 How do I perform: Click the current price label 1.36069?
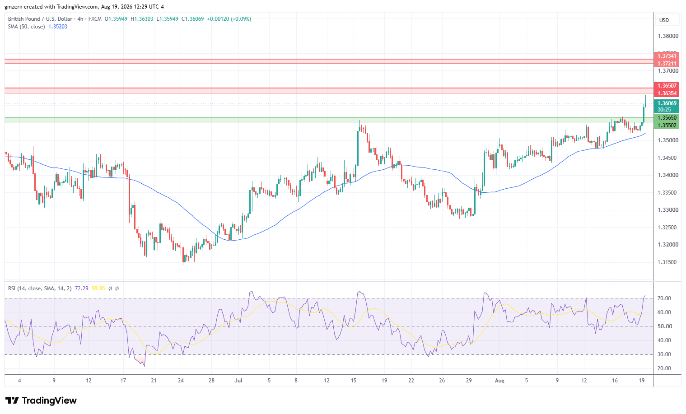click(667, 103)
